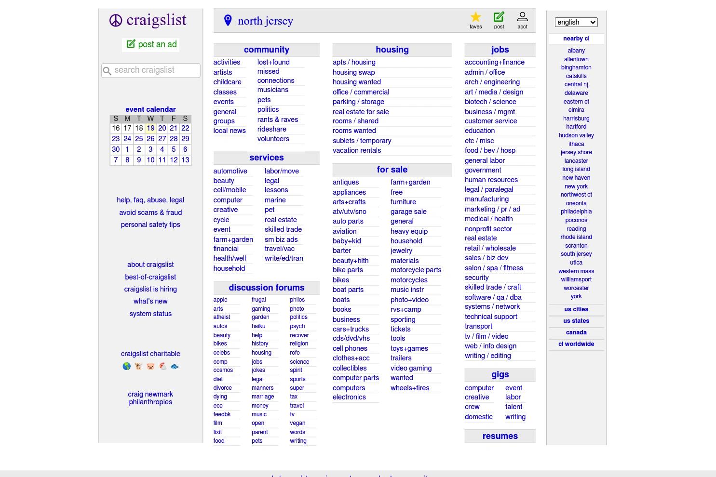716x477 pixels.
Task: Open 'talent' under gigs
Action: [x=514, y=407]
